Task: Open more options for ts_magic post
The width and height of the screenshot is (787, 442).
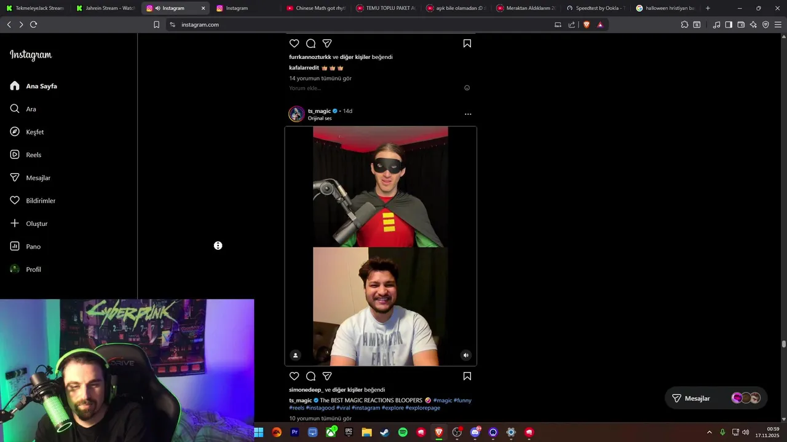Action: pos(468,114)
